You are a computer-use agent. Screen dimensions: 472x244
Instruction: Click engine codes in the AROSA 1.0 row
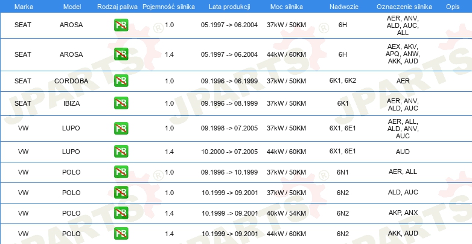[403, 25]
